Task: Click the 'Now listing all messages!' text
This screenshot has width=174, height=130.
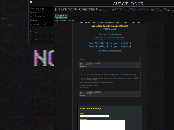Action: pos(110,51)
